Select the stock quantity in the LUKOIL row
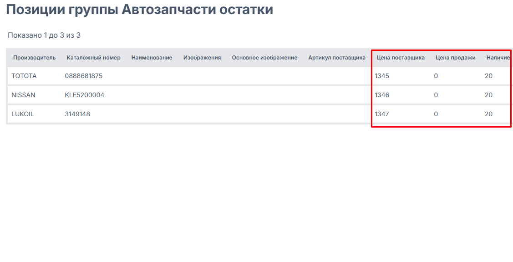This screenshot has height=262, width=513. (x=488, y=114)
